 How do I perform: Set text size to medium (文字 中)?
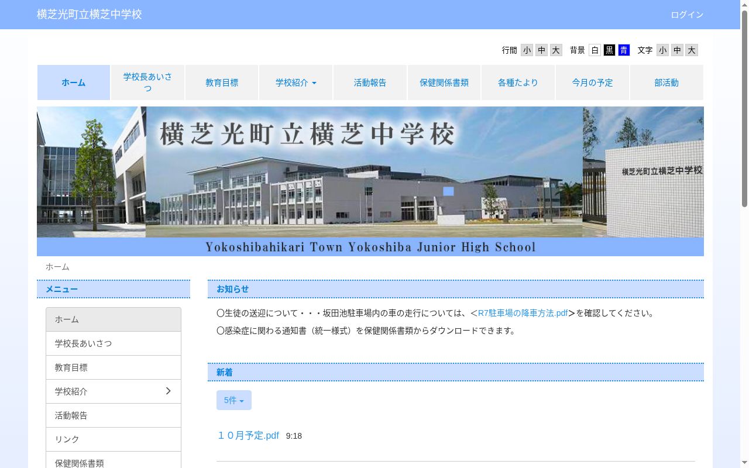pyautogui.click(x=677, y=50)
